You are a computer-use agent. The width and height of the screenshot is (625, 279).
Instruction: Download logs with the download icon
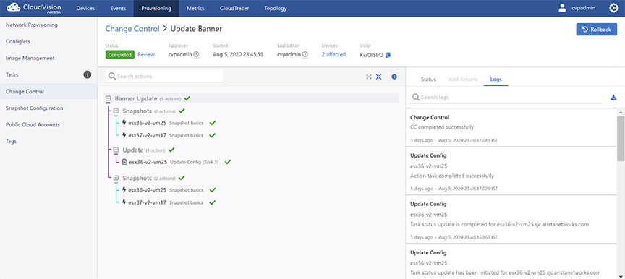[613, 98]
